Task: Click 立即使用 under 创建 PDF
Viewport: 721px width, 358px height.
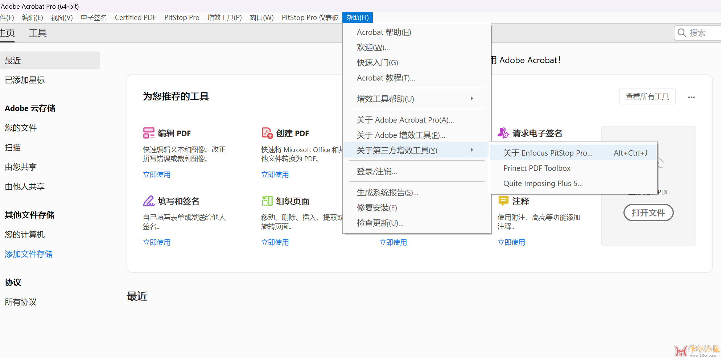Action: (275, 174)
